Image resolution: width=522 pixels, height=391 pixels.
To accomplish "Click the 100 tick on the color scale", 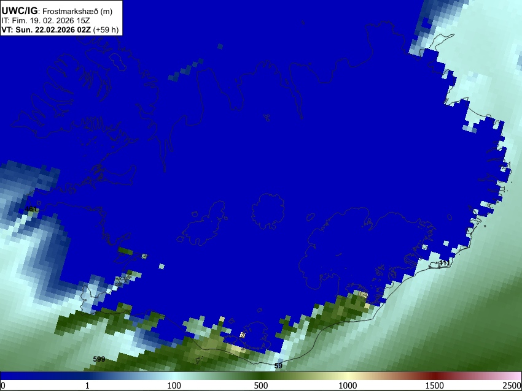I will [174, 385].
